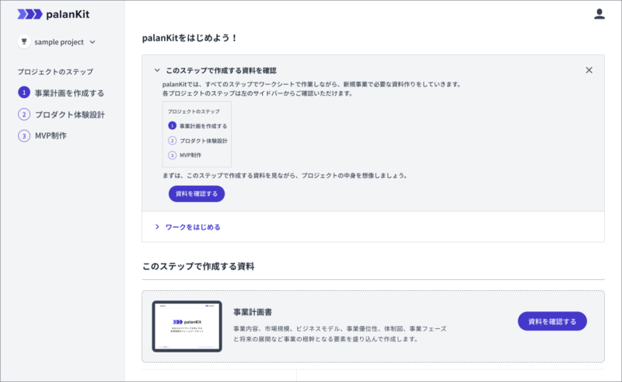The image size is (622, 382).
Task: Click the sidebar preview illustration image
Action: [x=197, y=135]
